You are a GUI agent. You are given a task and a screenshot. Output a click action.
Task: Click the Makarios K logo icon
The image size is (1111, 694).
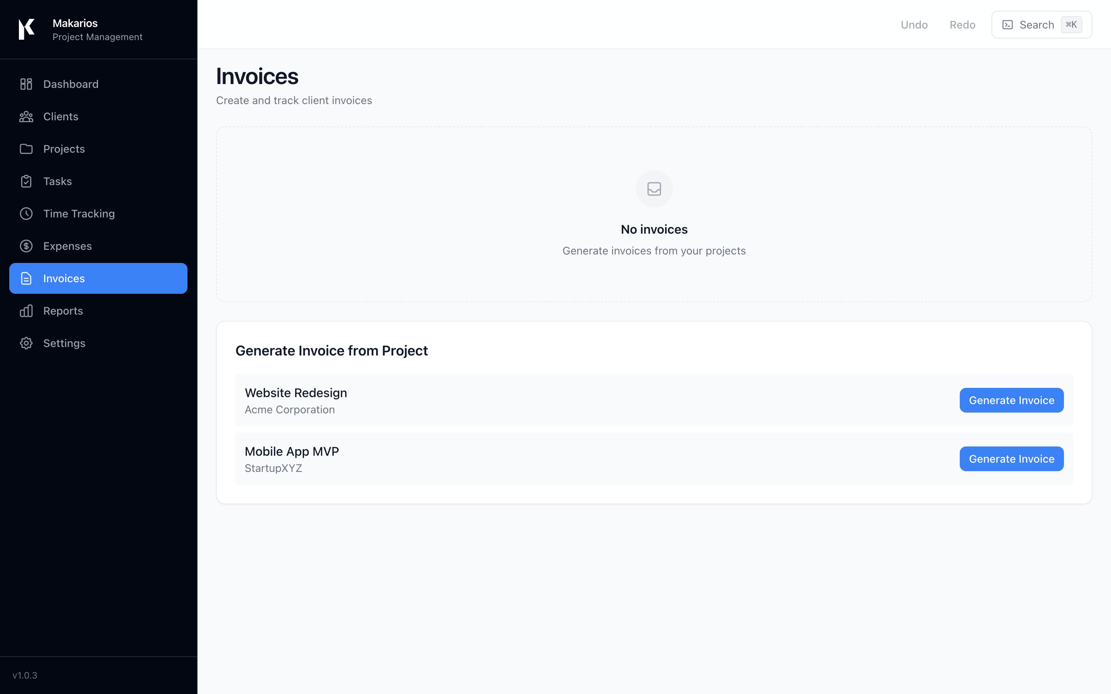click(x=26, y=29)
